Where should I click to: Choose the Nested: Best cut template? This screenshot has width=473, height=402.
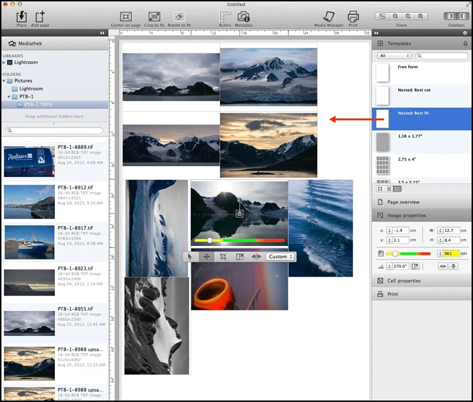pos(422,96)
